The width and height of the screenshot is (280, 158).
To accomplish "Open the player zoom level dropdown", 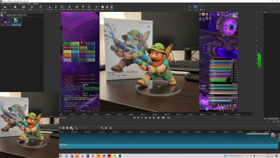I will point(159,118).
